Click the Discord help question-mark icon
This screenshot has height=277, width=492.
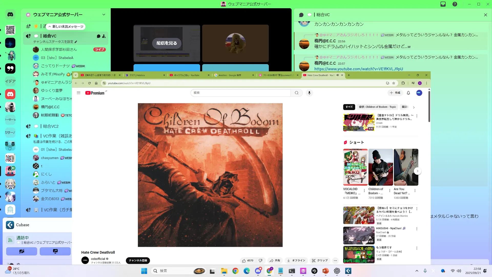[x=455, y=4]
